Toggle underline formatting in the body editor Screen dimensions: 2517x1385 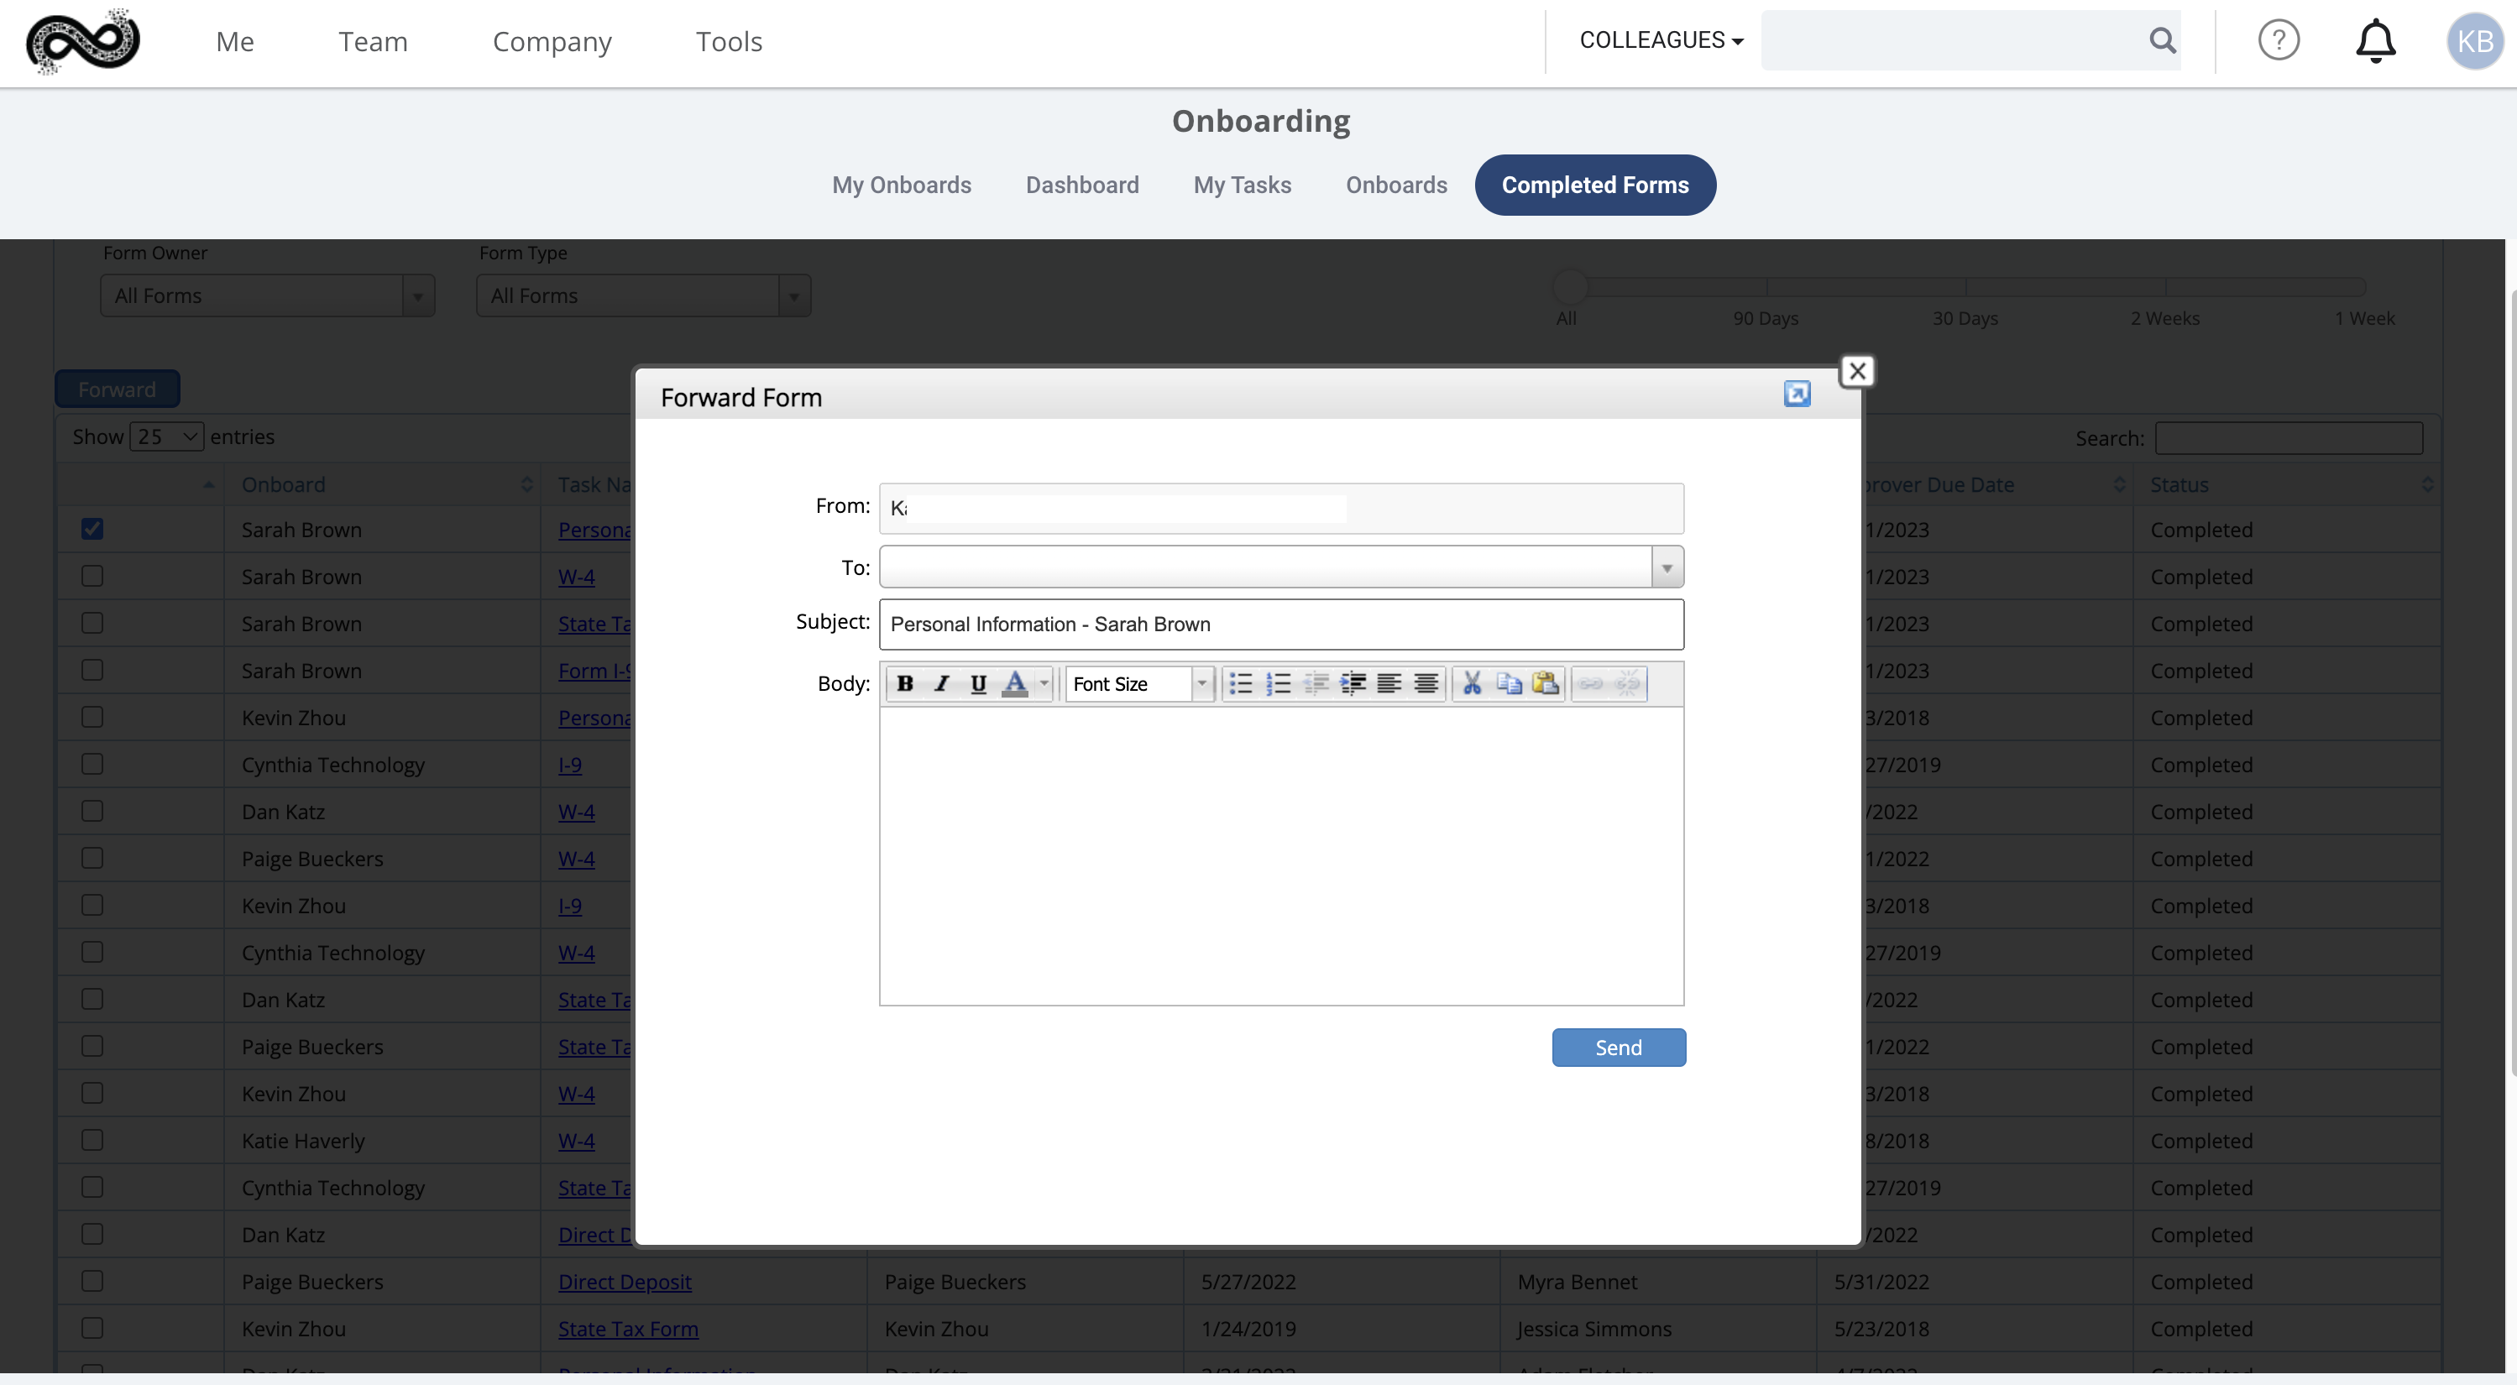tap(978, 684)
